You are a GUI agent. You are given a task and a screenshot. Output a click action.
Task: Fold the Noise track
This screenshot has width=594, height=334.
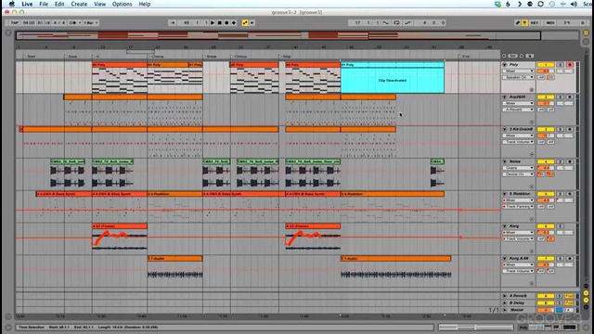[505, 161]
